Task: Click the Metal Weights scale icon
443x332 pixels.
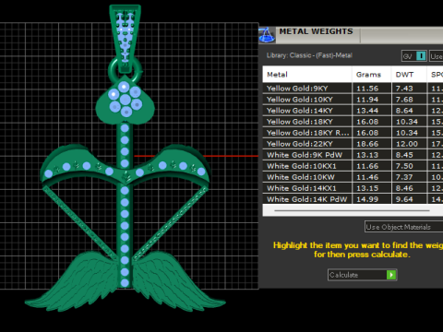Action: pos(267,35)
